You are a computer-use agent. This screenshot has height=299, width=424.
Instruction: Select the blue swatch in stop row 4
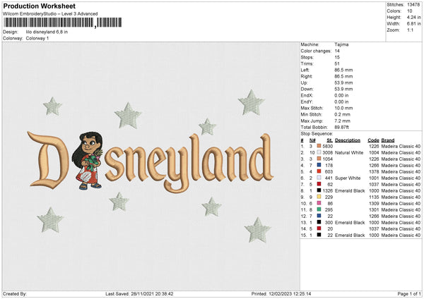tap(319, 165)
